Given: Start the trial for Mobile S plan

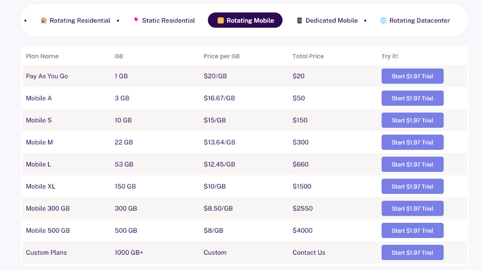Looking at the screenshot, I should (412, 120).
